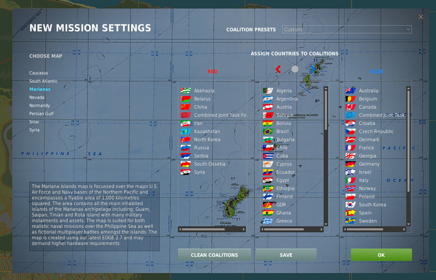Click the Save button
The height and width of the screenshot is (280, 436).
click(286, 255)
